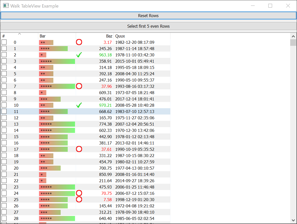Click the star bar in row 3
Image resolution: width=297 pixels, height=224 pixels.
[x=57, y=61]
